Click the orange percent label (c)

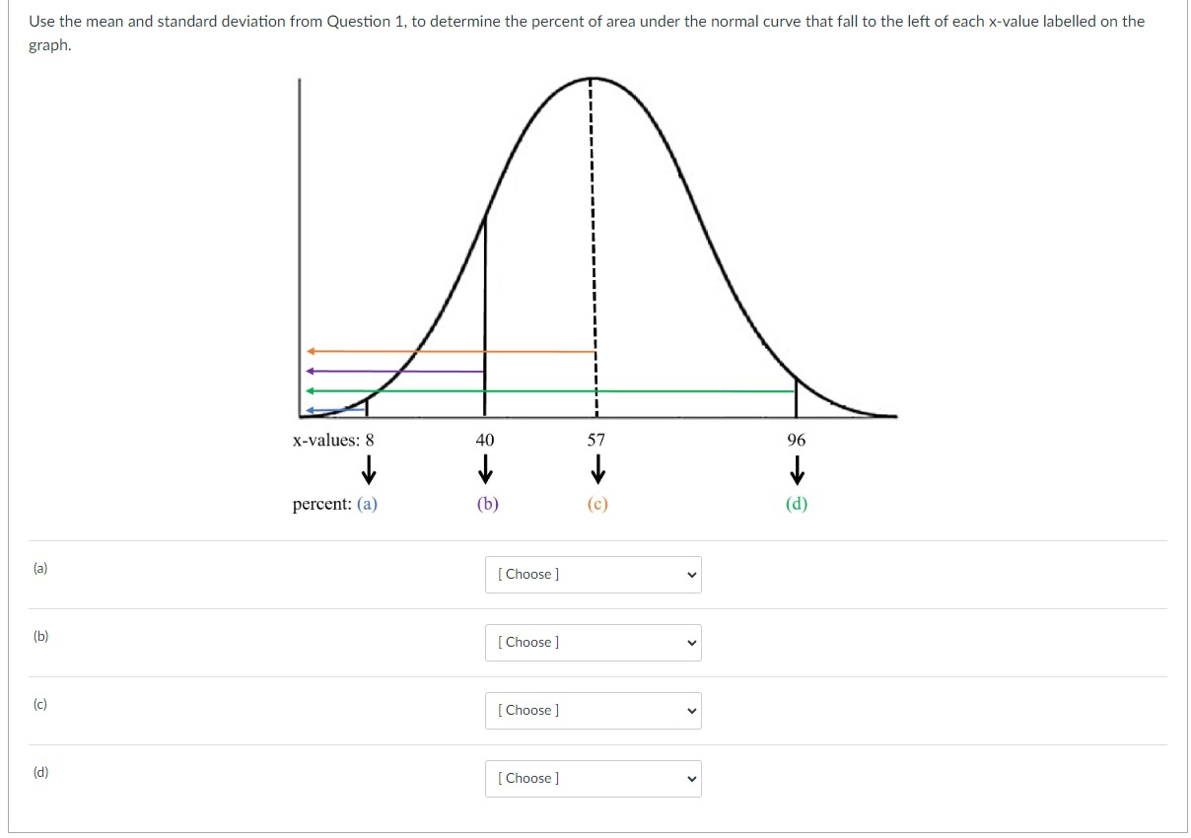tap(596, 504)
